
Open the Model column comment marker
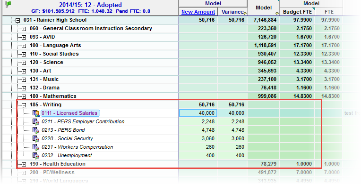(x=277, y=14)
